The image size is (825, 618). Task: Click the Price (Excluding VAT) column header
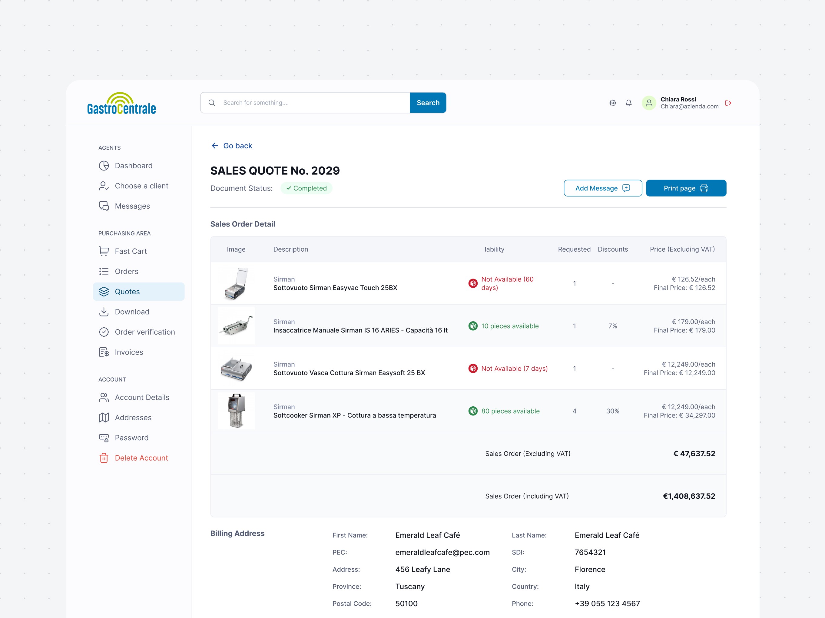[682, 249]
